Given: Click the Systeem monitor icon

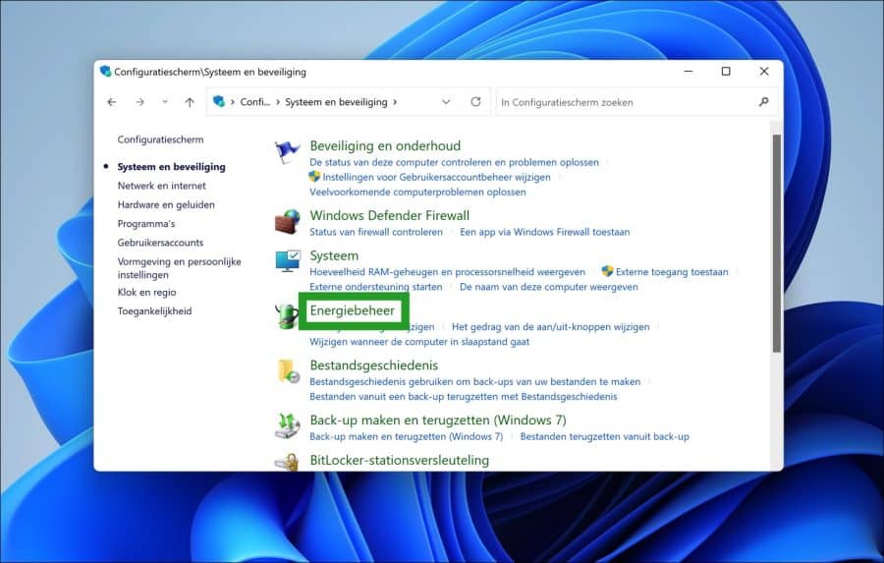Looking at the screenshot, I should tap(288, 261).
